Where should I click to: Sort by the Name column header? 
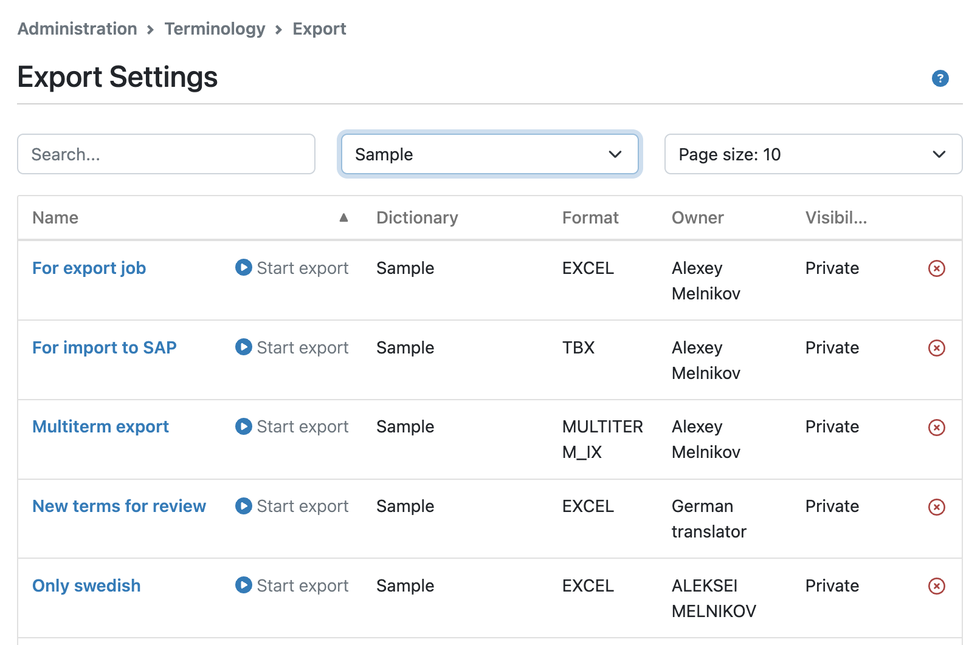(x=55, y=217)
